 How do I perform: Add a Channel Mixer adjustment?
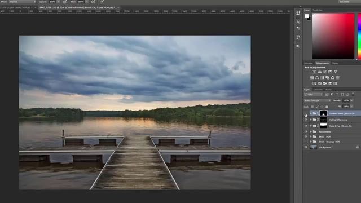pyautogui.click(x=333, y=78)
